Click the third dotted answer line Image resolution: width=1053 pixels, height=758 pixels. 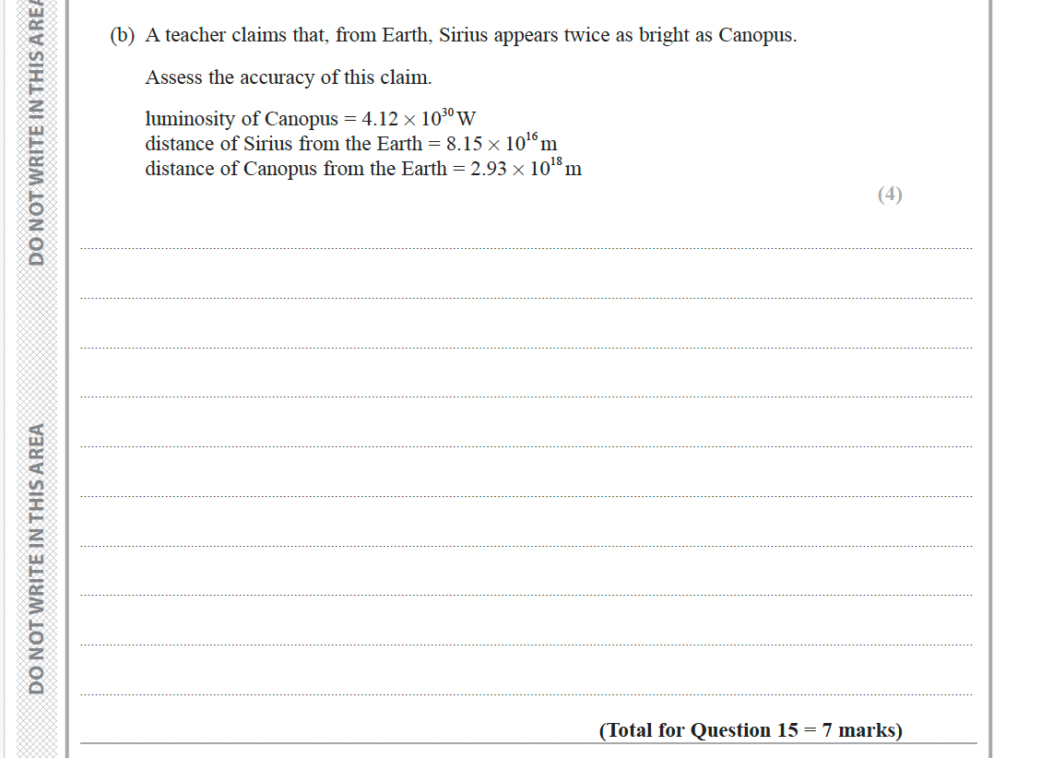tap(526, 348)
